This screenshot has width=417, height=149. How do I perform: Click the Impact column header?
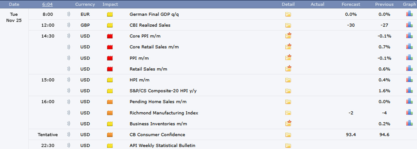(x=110, y=4)
